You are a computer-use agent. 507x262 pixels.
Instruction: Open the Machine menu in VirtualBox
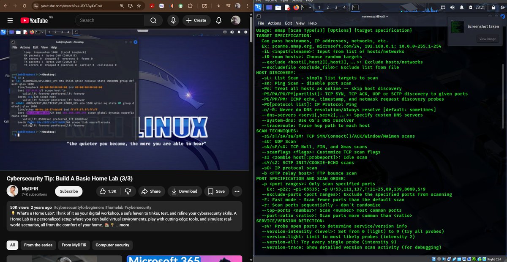click(271, 1)
